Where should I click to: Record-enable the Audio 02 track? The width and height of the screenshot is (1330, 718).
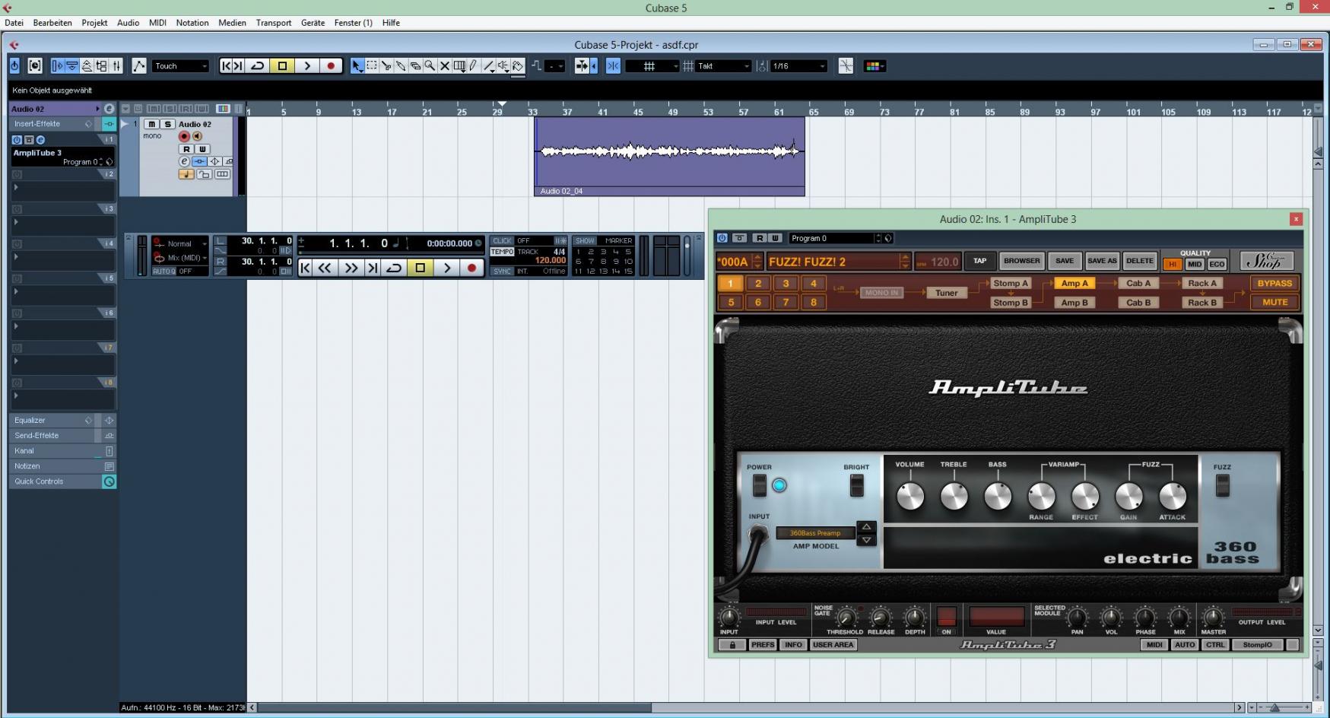click(184, 136)
